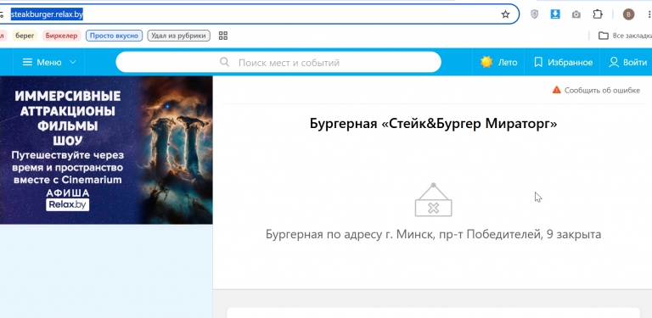Open the Удал из рубрики bookmark group
The width and height of the screenshot is (652, 318).
pos(179,36)
